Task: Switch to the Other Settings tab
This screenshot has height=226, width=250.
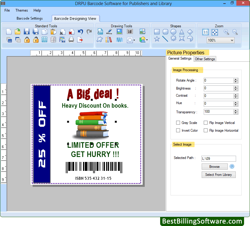Action: (x=205, y=59)
